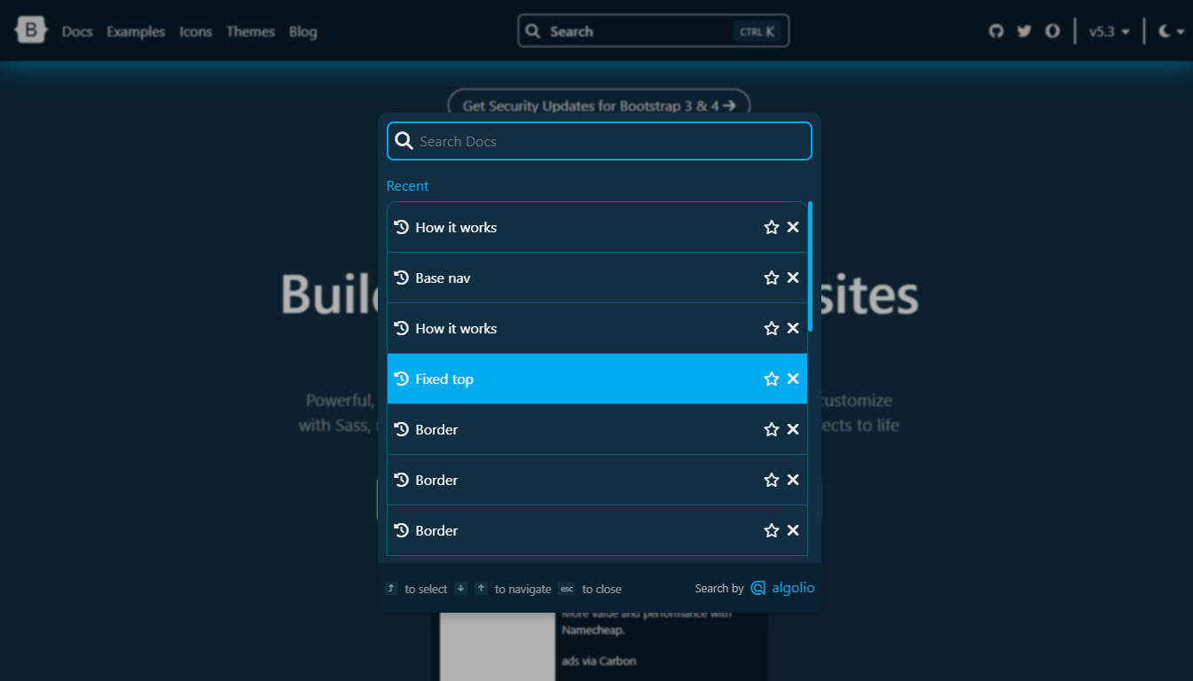The width and height of the screenshot is (1193, 681).
Task: Open Themes in the navbar
Action: pos(250,31)
